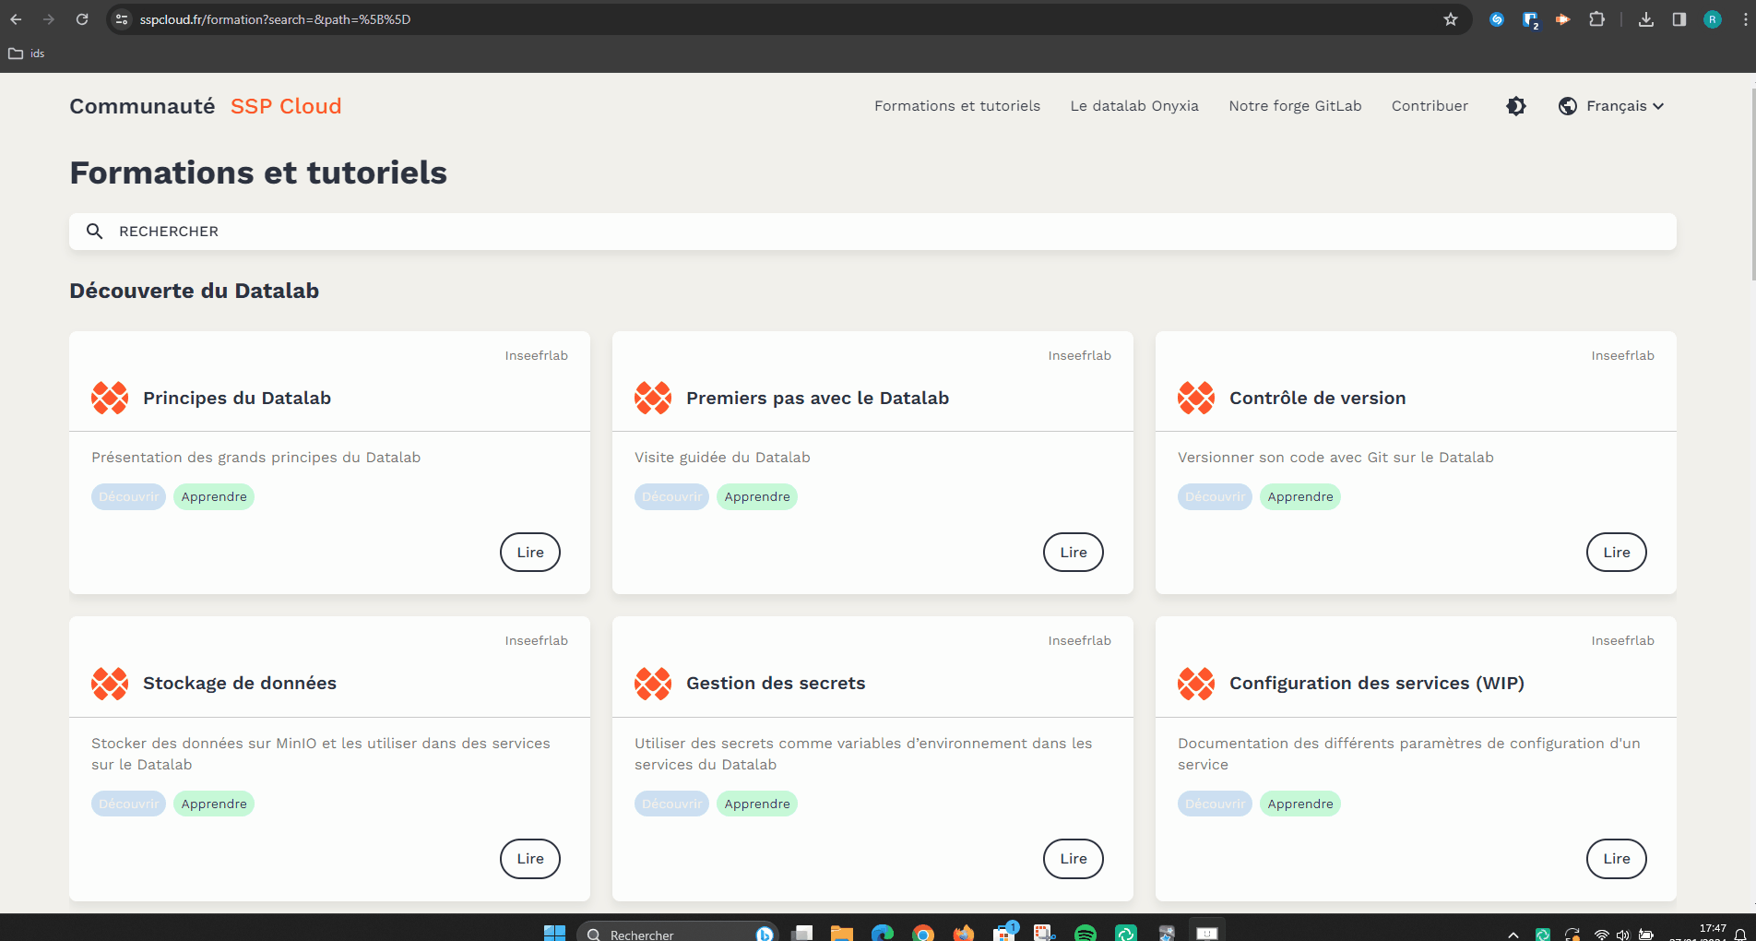Open the Chrome profile avatar R
This screenshot has width=1756, height=941.
(x=1713, y=19)
